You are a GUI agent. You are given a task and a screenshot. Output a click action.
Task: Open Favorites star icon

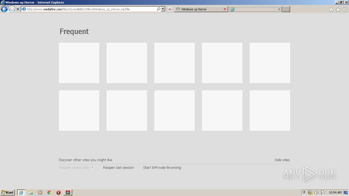click(x=338, y=10)
